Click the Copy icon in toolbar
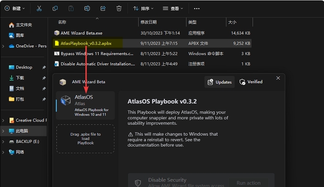 [55, 8]
